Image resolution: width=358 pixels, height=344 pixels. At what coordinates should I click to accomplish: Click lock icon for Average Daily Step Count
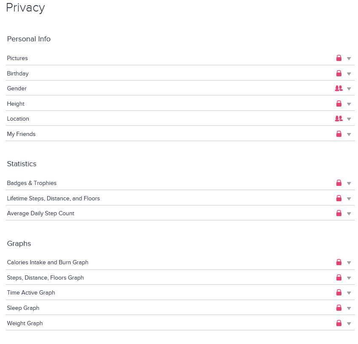(339, 213)
